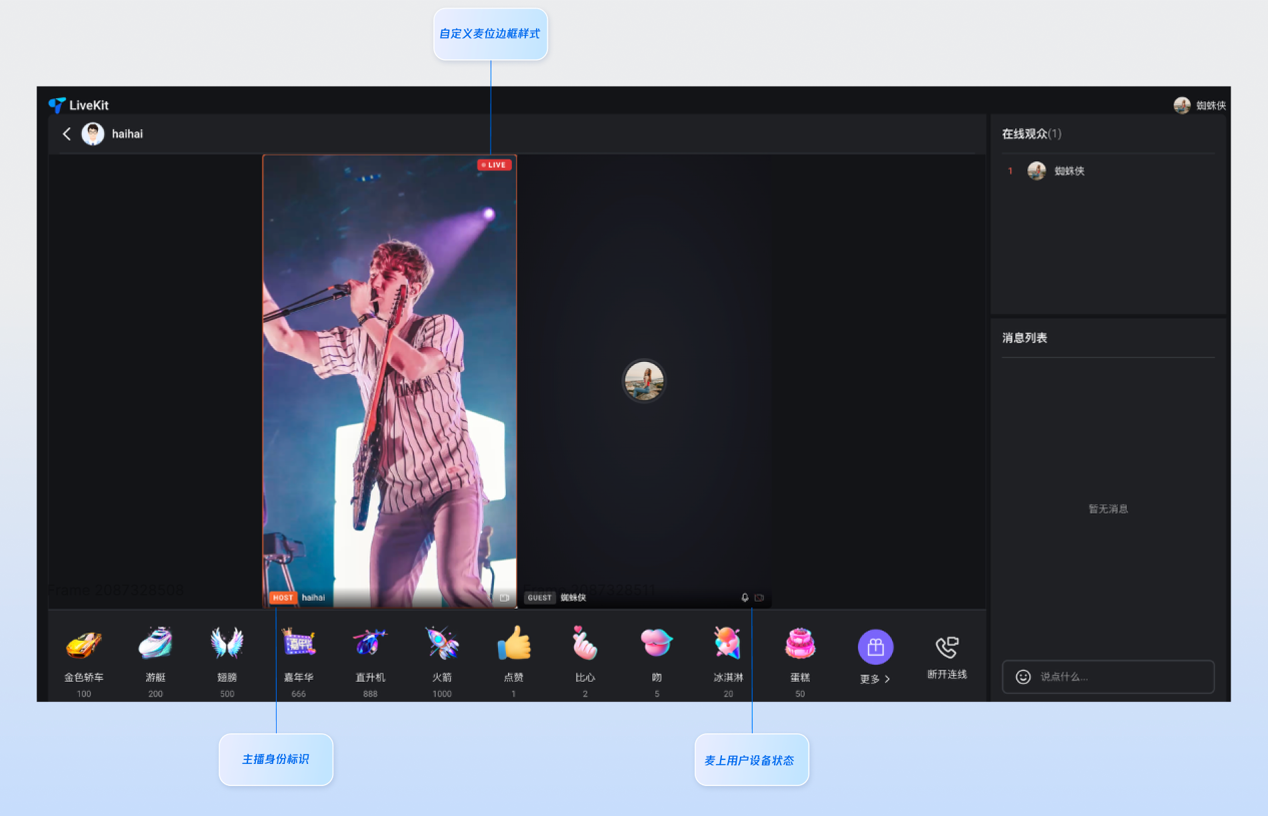Image resolution: width=1268 pixels, height=816 pixels.
Task: Click the 在线观众(1) heading
Action: (1031, 134)
